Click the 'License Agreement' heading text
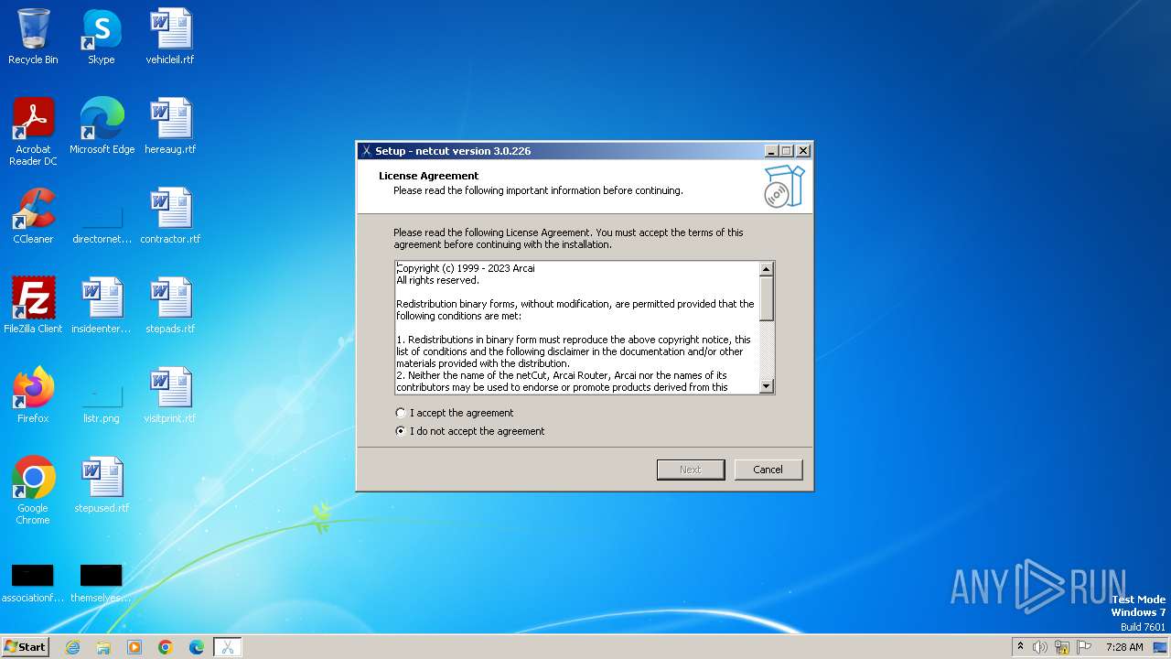The width and height of the screenshot is (1171, 659). point(429,176)
